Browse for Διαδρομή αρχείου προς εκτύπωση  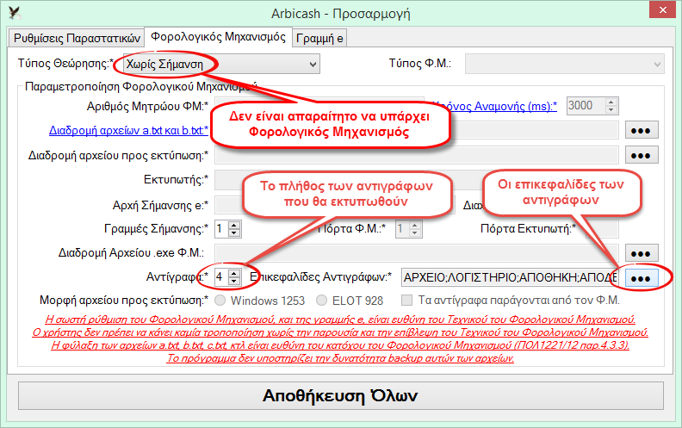click(642, 155)
